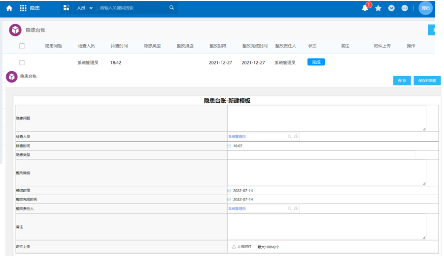Click clock icon in 排查时间 field
The height and width of the screenshot is (264, 444).
tap(229, 146)
